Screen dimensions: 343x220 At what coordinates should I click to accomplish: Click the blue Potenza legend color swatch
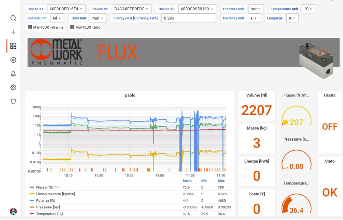click(32, 200)
